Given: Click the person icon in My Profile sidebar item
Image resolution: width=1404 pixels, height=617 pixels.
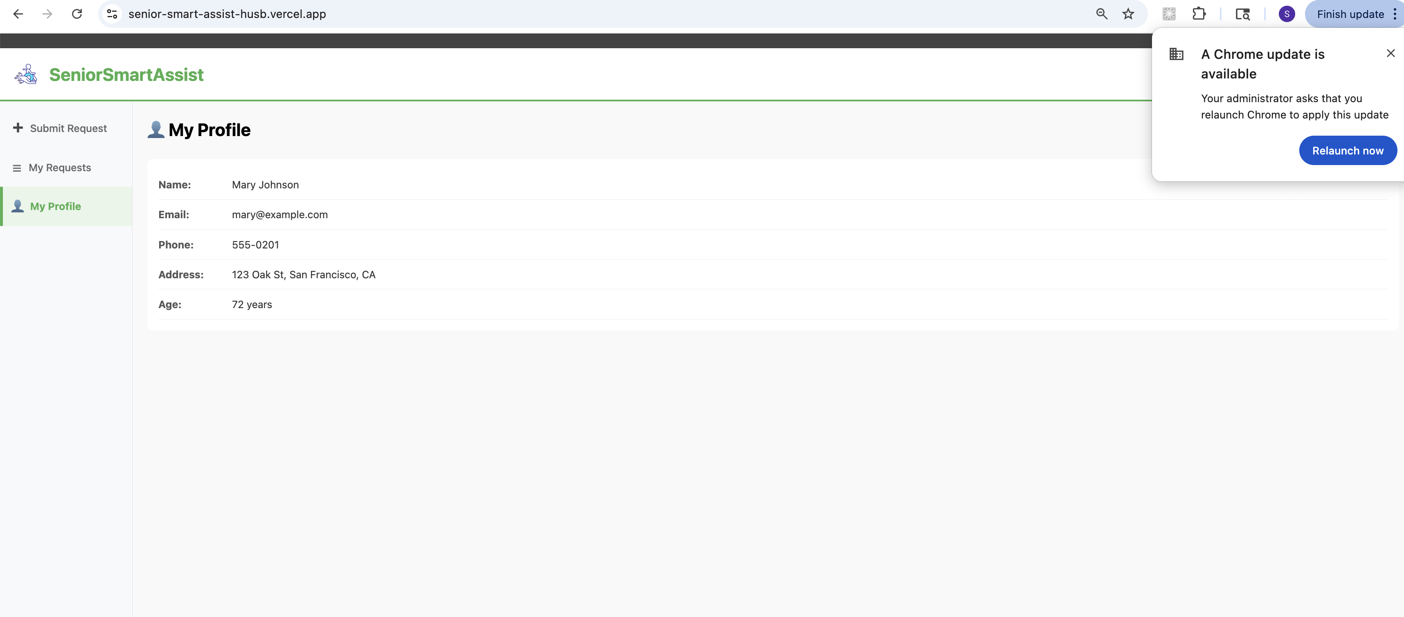Looking at the screenshot, I should (x=18, y=206).
